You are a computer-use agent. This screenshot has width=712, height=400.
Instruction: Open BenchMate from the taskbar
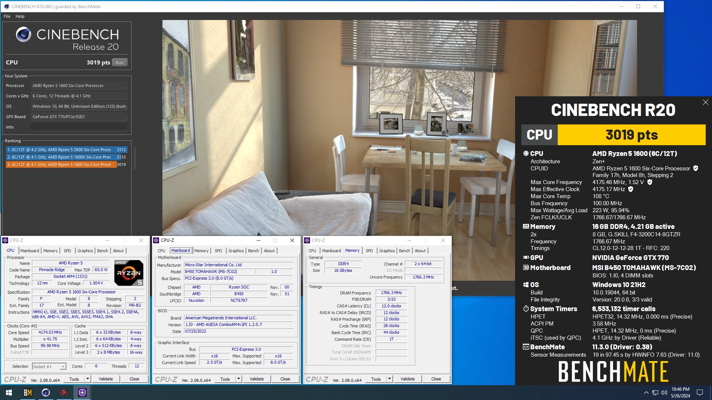28,393
